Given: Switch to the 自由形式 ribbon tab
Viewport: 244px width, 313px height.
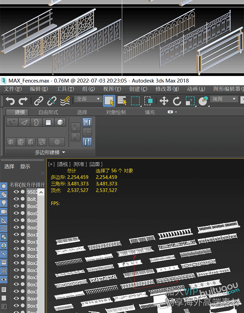Looking at the screenshot, I should [48, 112].
